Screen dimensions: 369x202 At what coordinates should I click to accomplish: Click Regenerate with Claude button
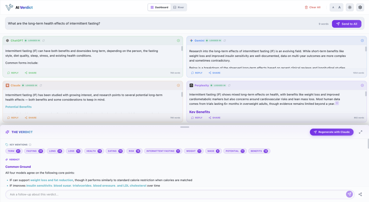(332, 132)
